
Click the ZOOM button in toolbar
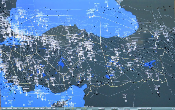point(149,109)
